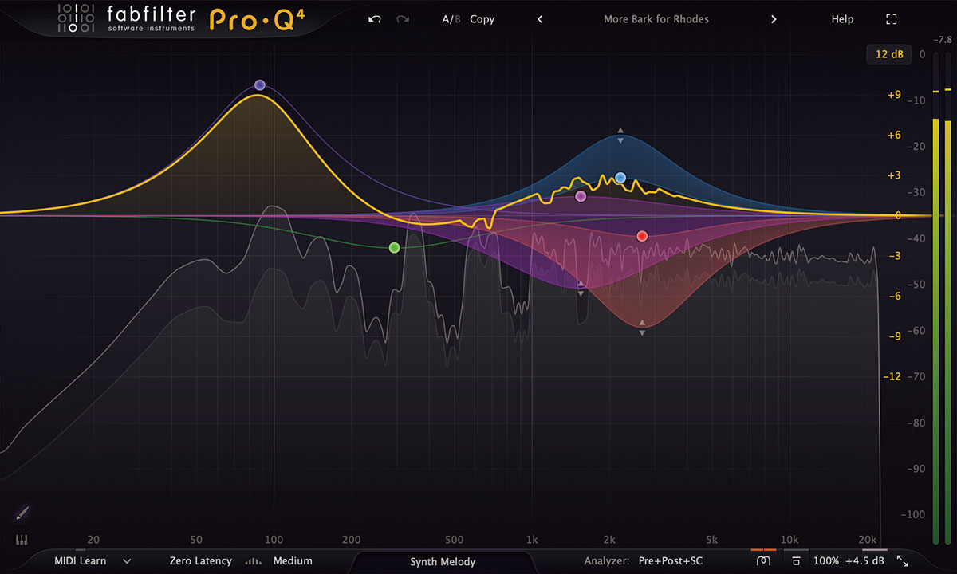Click the redo arrow icon
The width and height of the screenshot is (957, 574).
[403, 19]
